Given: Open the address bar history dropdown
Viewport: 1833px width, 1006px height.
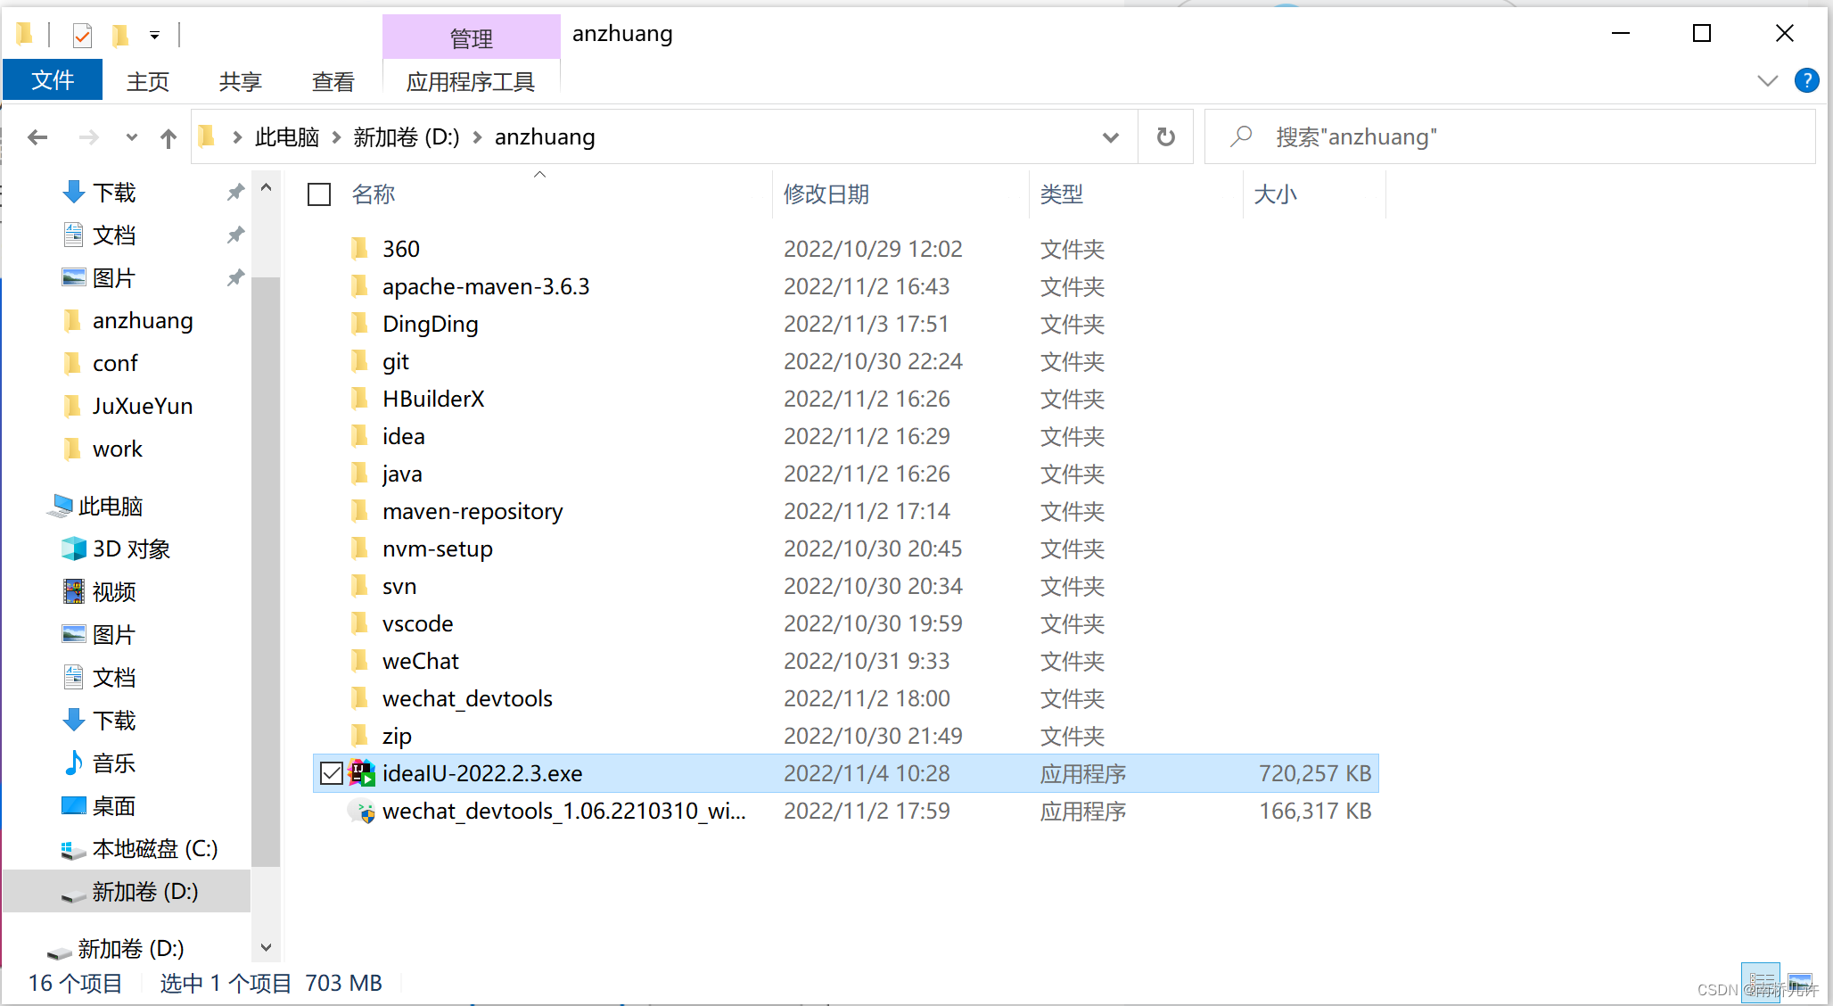Looking at the screenshot, I should click(1110, 137).
